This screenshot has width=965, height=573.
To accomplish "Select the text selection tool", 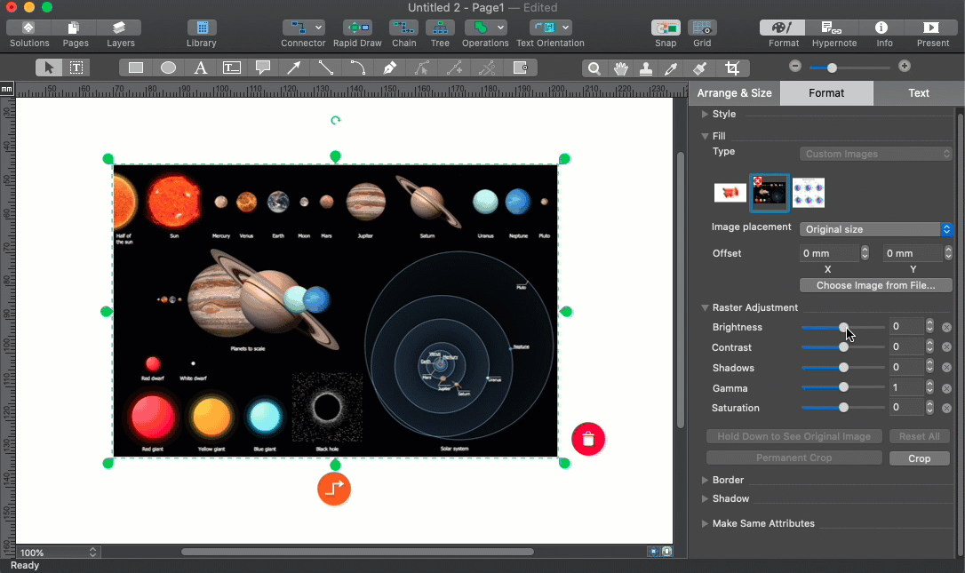I will [76, 68].
